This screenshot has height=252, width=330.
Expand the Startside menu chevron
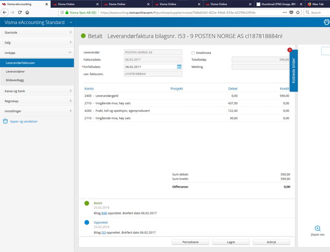click(x=71, y=32)
